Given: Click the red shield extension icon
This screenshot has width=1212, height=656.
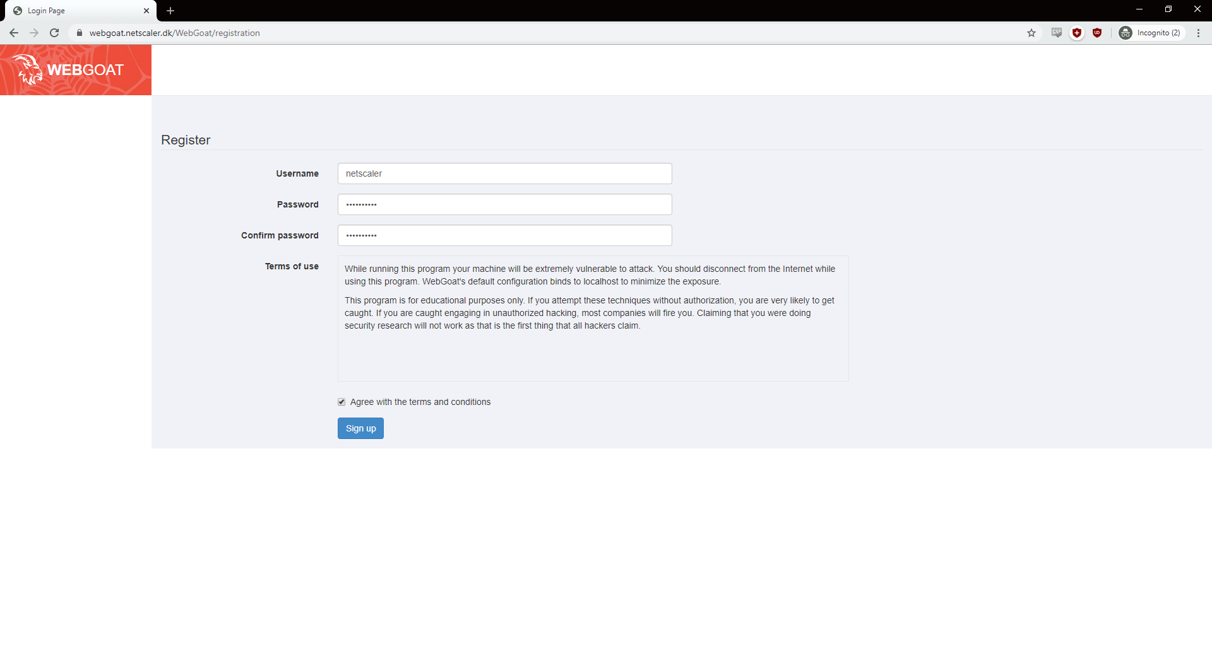Looking at the screenshot, I should click(1077, 33).
